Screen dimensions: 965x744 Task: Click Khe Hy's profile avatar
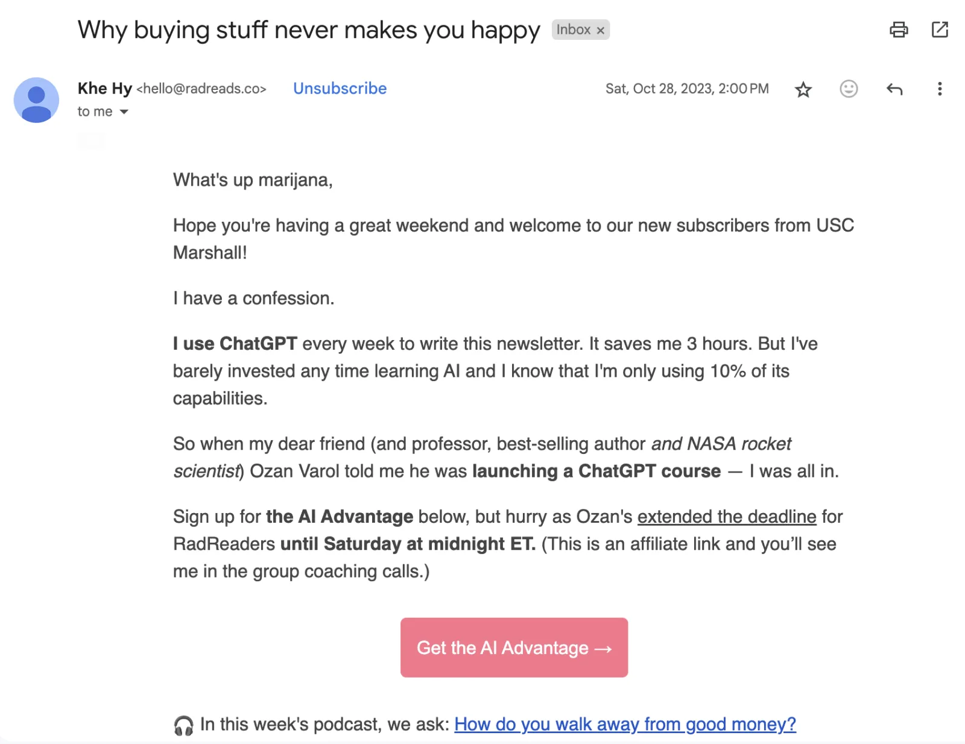point(36,100)
